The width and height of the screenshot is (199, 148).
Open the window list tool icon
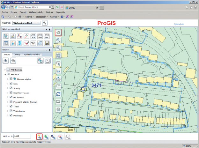[x=6, y=43]
